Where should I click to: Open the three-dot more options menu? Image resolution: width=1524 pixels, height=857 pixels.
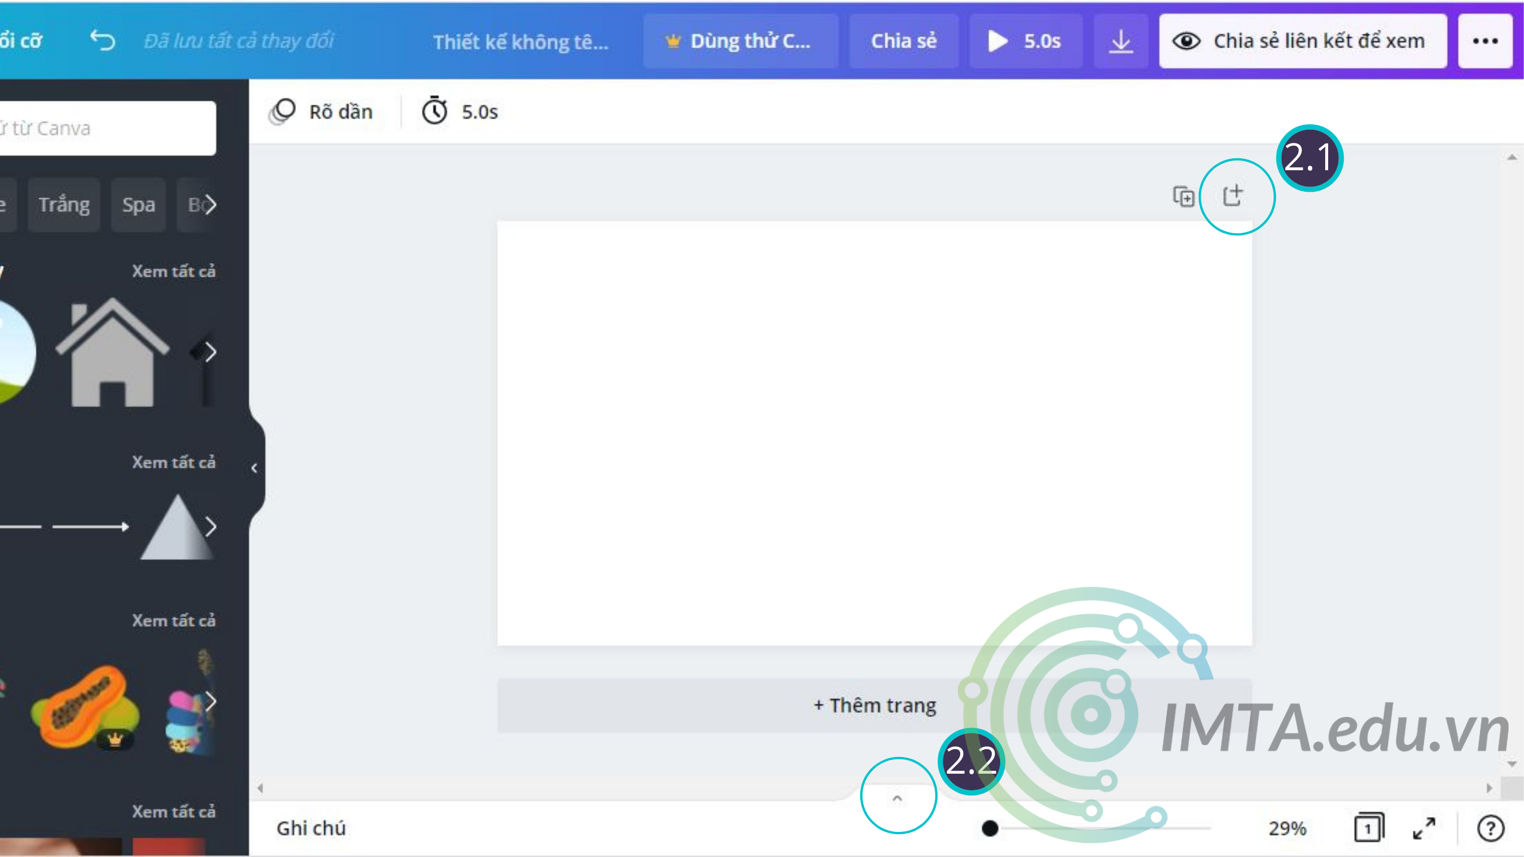[1485, 41]
